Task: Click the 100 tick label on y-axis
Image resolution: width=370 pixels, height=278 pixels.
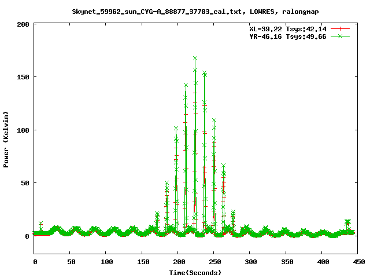Action: point(23,130)
